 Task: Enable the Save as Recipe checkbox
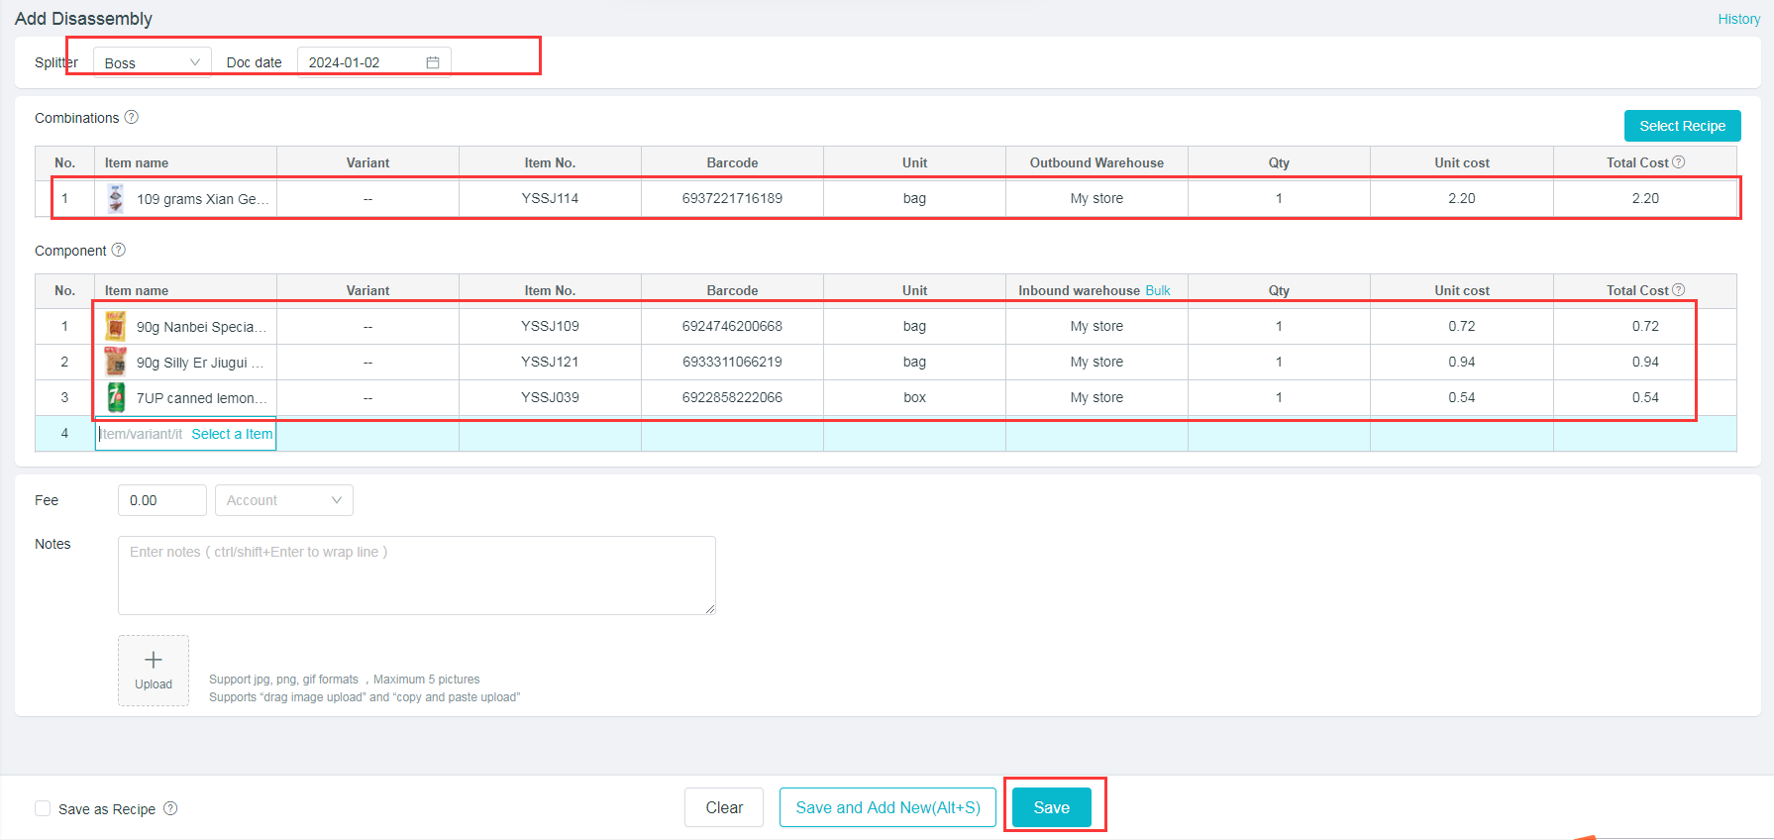[x=43, y=808]
